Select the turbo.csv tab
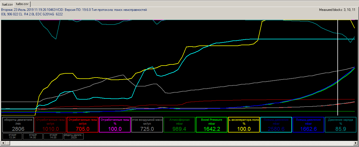Image resolution: width=359 pixels, height=147 pixels. point(22,4)
